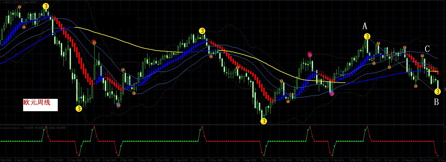Click the 4 Apr 2010 date label
The height and width of the screenshot is (162, 446).
pos(250,160)
